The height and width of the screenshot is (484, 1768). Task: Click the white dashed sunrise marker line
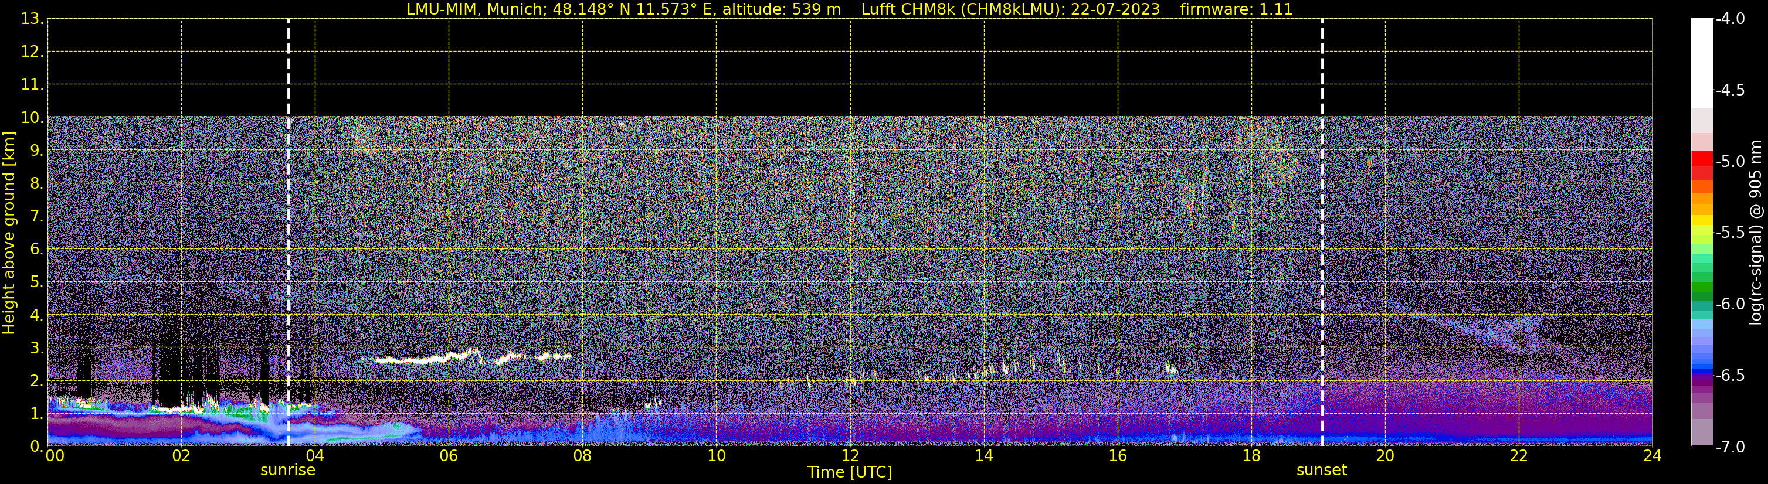click(x=289, y=233)
